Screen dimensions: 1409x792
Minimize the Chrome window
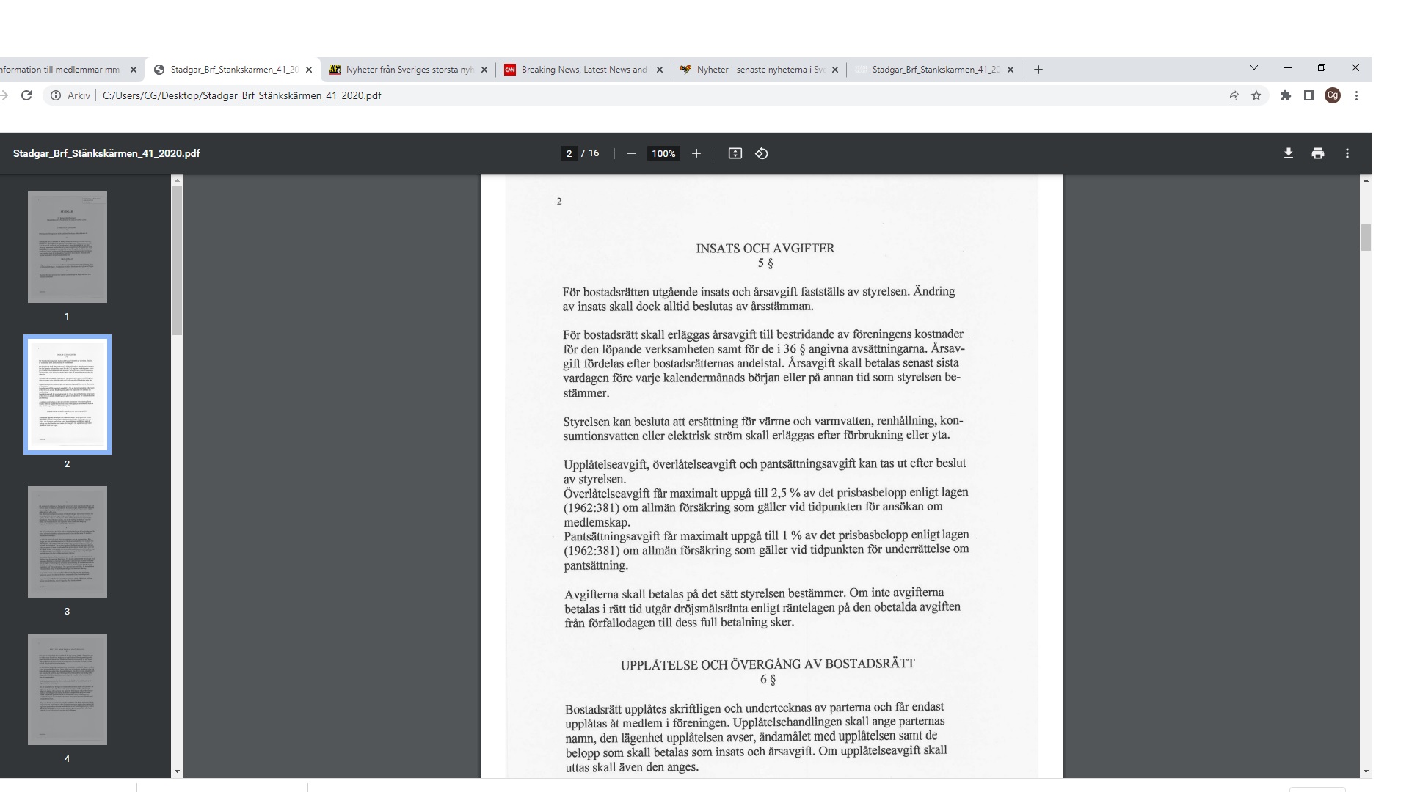(x=1287, y=67)
